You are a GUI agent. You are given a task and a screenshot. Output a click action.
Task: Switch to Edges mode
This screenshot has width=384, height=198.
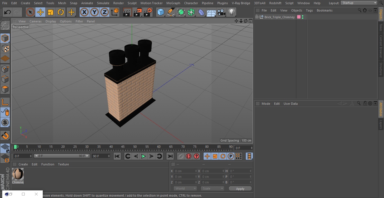[5, 79]
